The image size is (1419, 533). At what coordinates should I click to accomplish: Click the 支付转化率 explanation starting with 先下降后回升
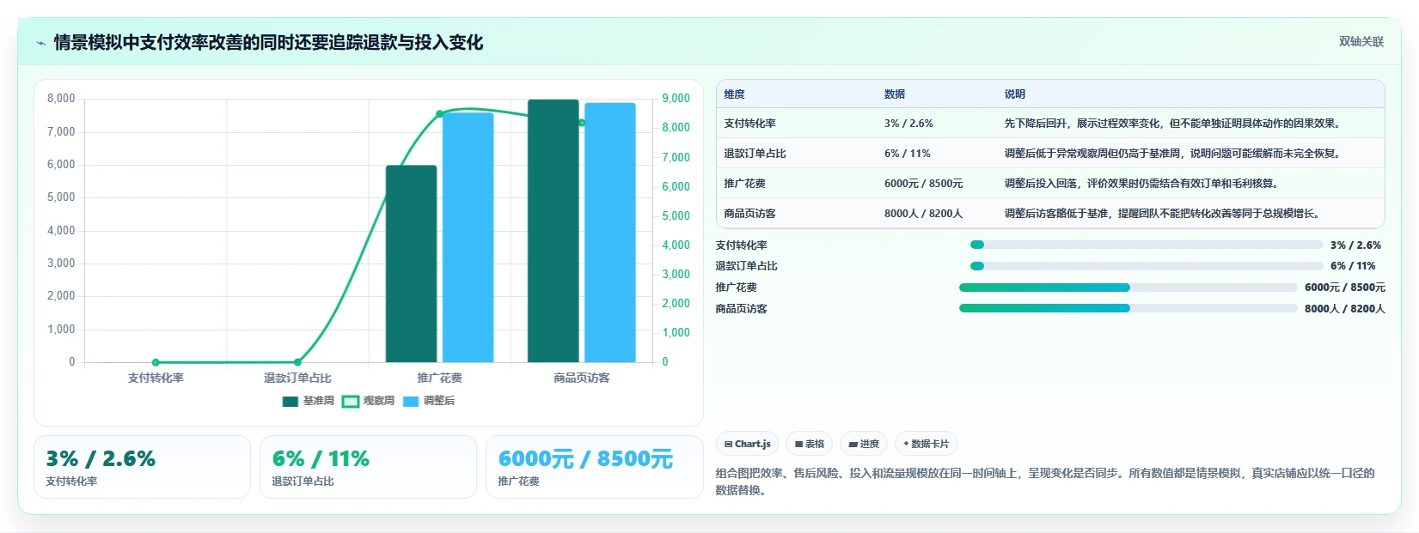1172,124
